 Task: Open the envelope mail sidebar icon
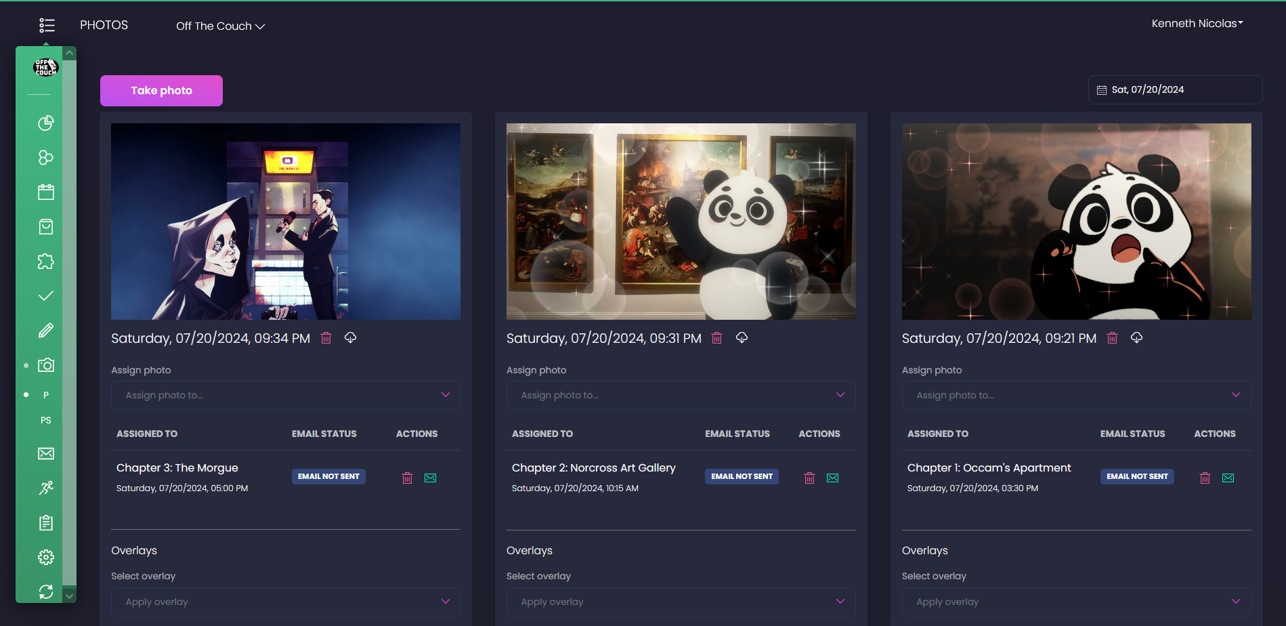pos(46,453)
